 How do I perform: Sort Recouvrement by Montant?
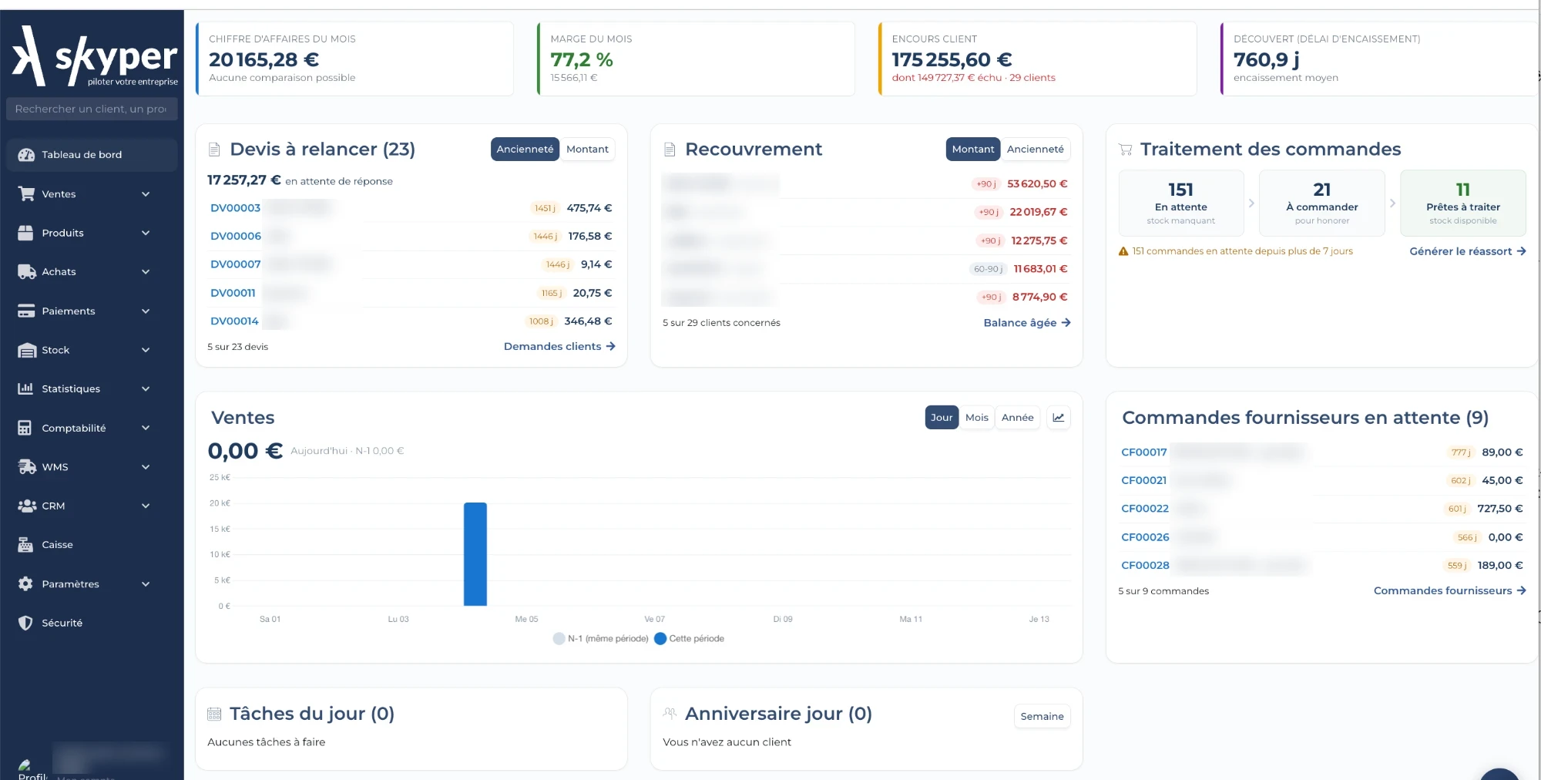[973, 150]
